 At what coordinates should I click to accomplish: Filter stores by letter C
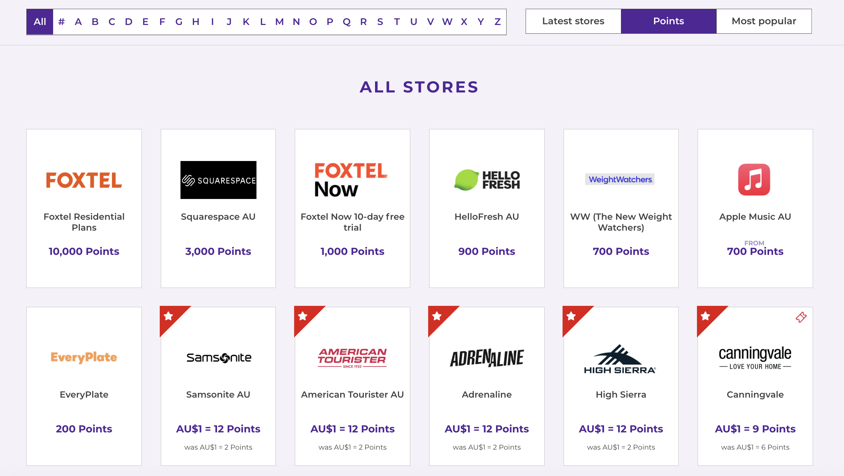click(x=112, y=22)
